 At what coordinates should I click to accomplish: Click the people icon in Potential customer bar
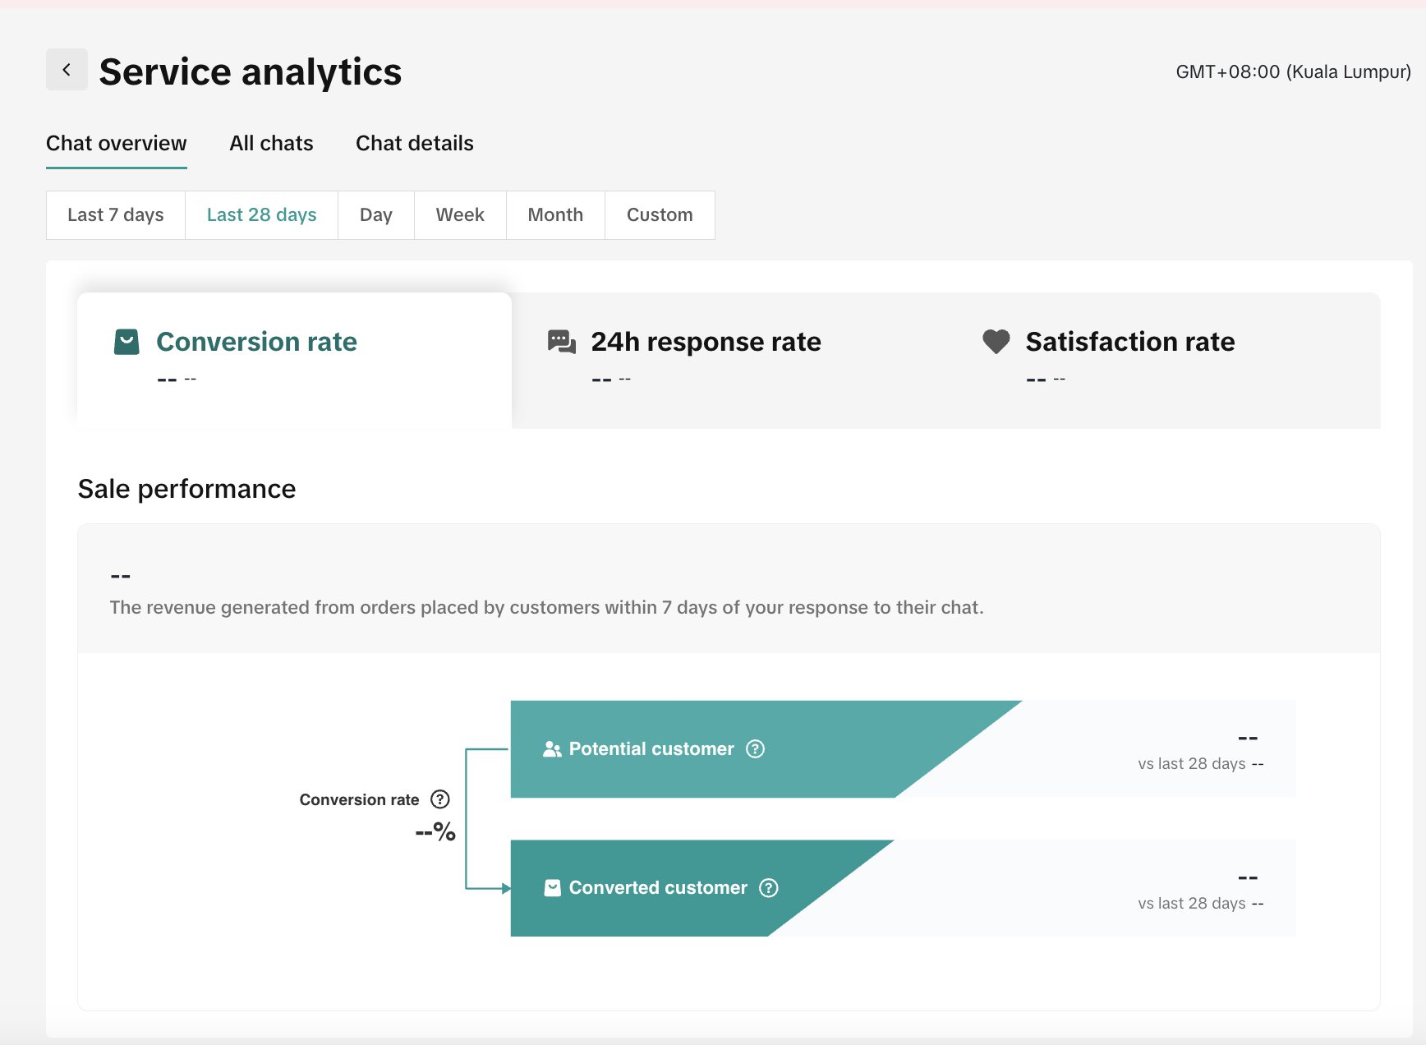click(x=552, y=749)
